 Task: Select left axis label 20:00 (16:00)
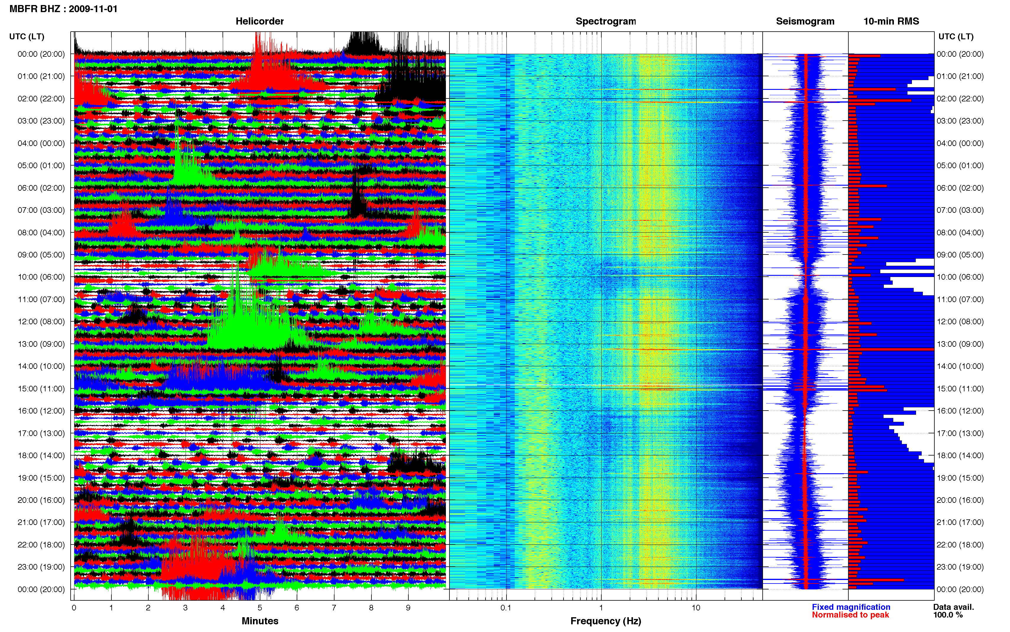[x=41, y=500]
